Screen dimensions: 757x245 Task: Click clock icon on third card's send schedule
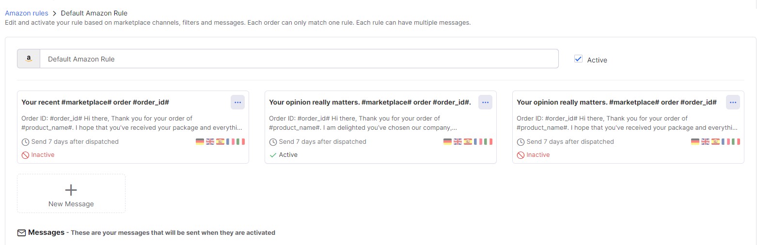pyautogui.click(x=521, y=142)
